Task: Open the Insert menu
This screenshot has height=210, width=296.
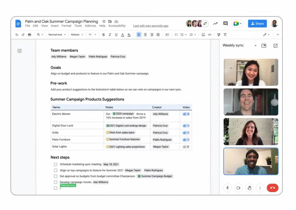Action: tap(55, 26)
